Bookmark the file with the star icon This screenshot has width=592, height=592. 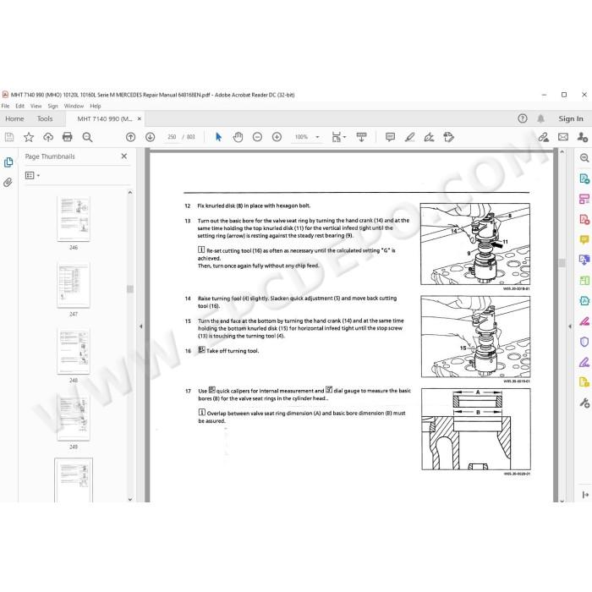point(29,137)
